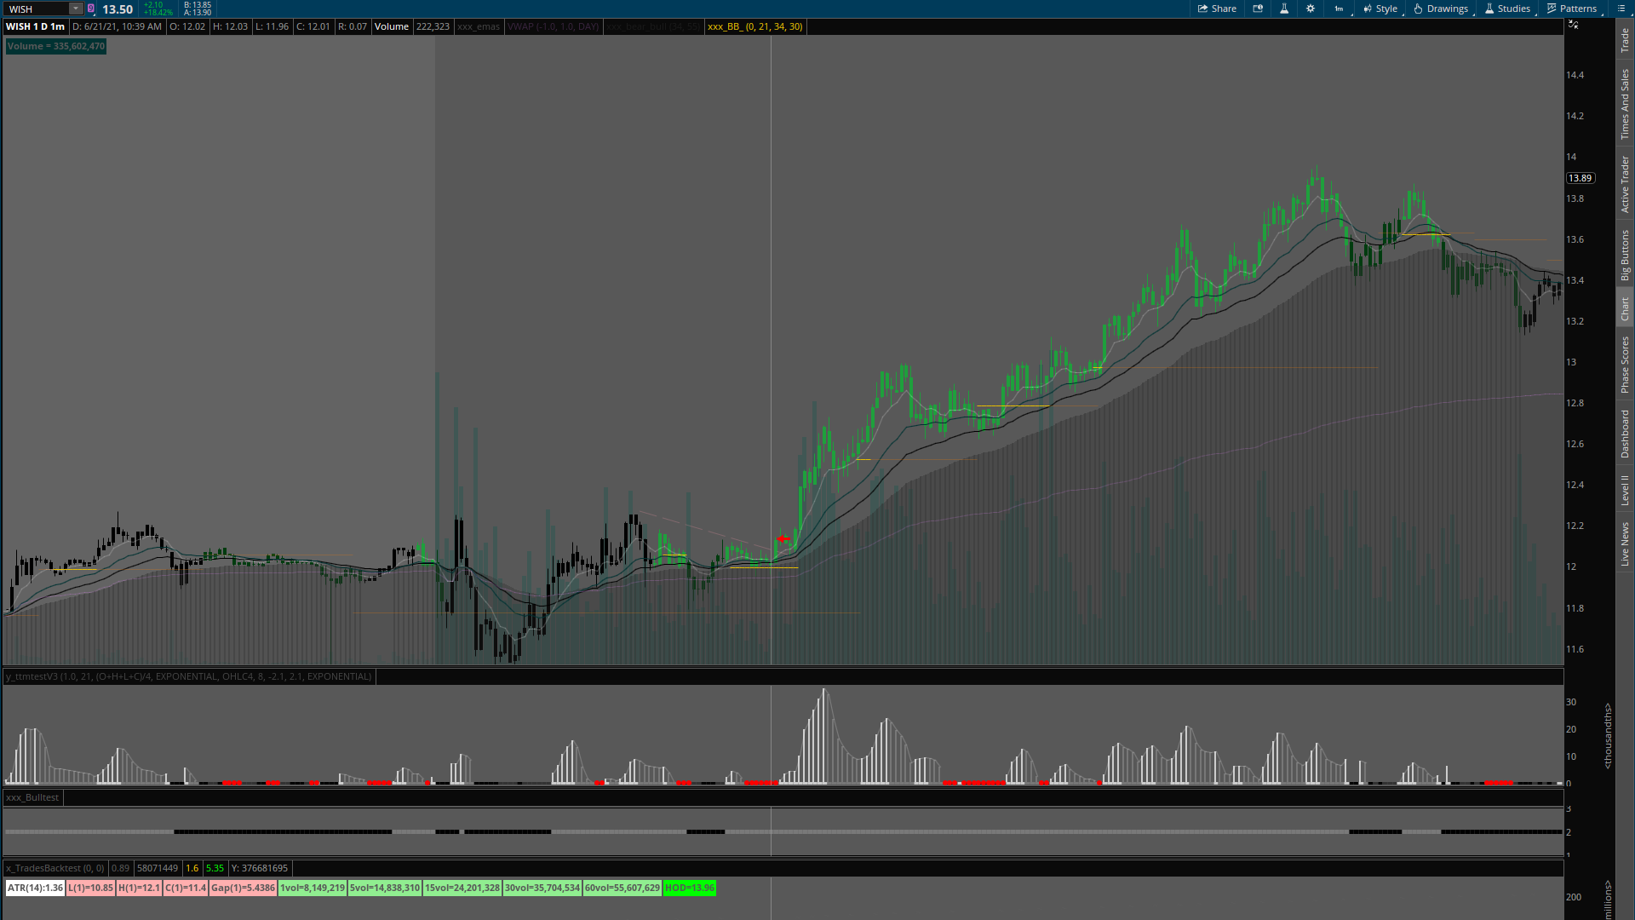Viewport: 1635px width, 920px height.
Task: Click the 13.89 price marker on axis
Action: point(1580,178)
